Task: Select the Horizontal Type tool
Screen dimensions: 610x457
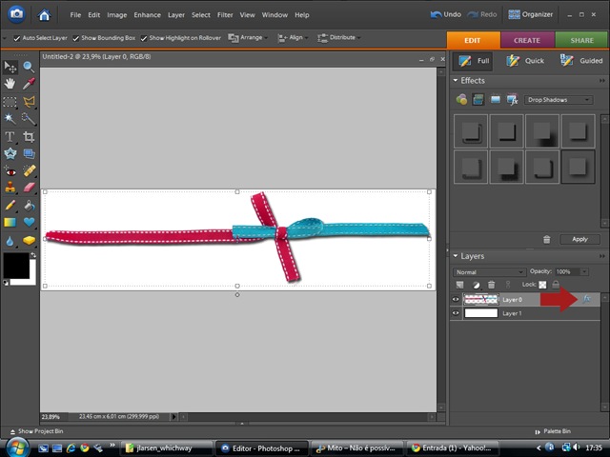Action: (x=10, y=137)
